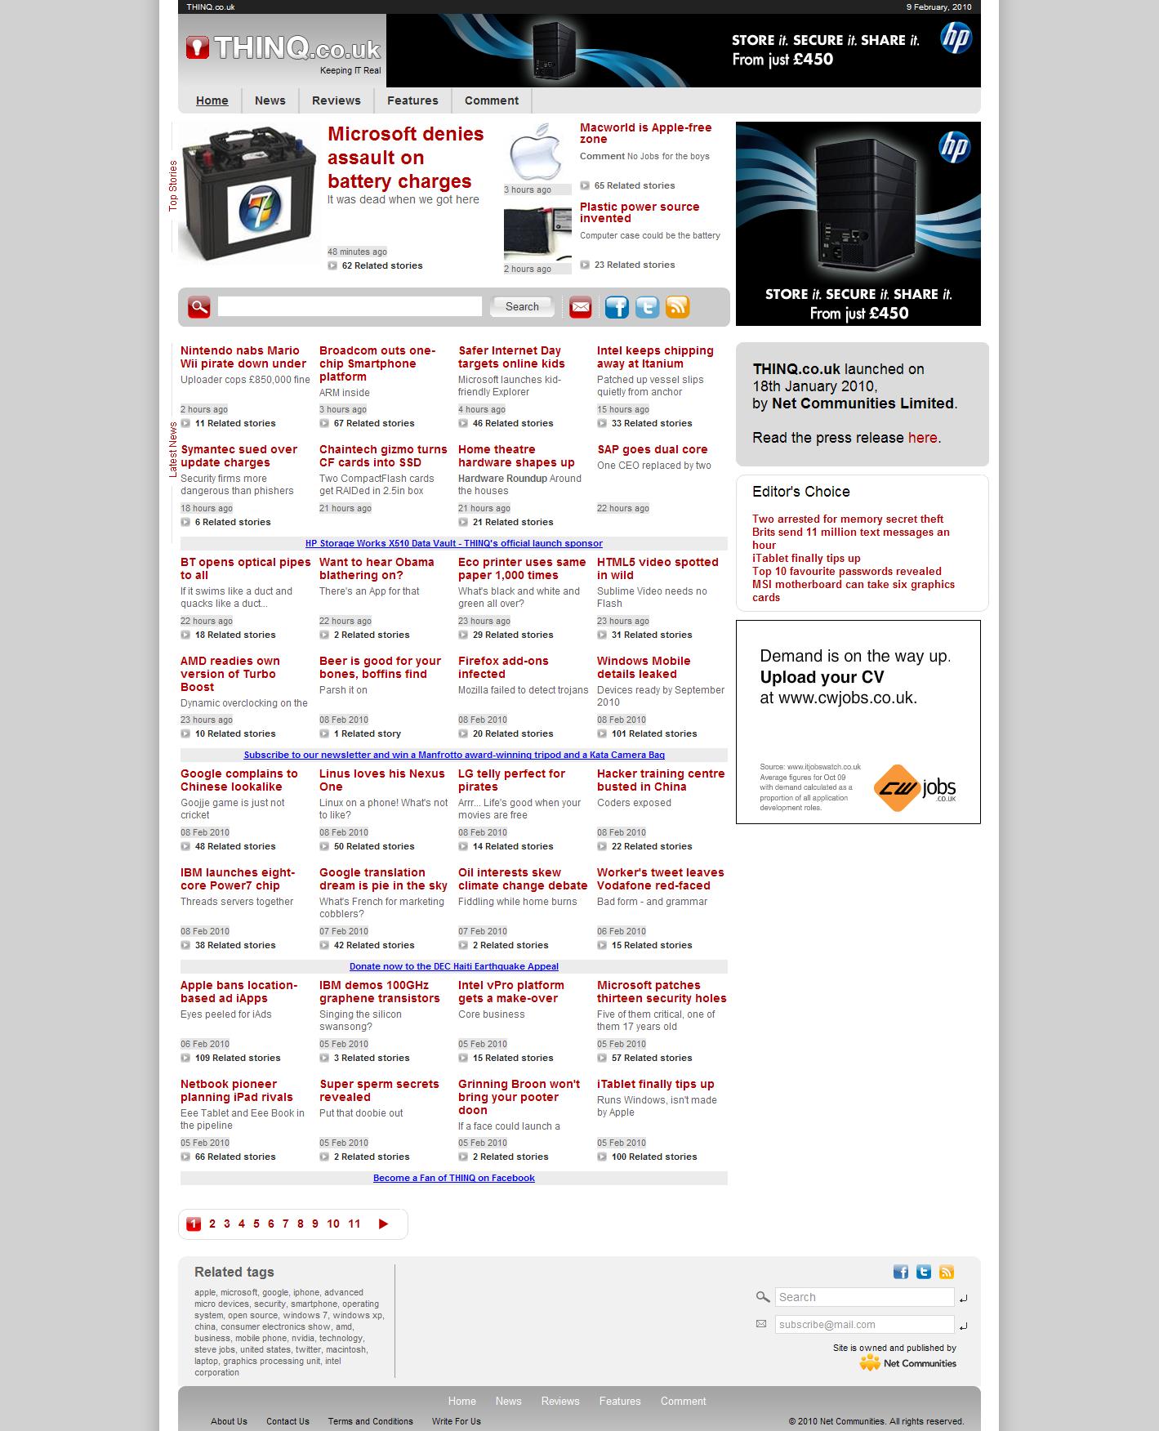Open Linus loves his Nexus One story

pyautogui.click(x=382, y=780)
